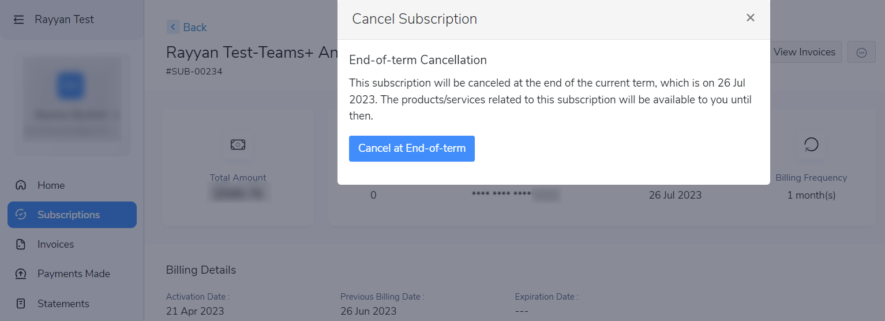Collapse the sidebar using hamburger icon
The width and height of the screenshot is (885, 321).
click(19, 20)
